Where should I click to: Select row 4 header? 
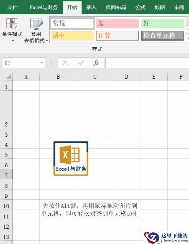(x=6, y=143)
